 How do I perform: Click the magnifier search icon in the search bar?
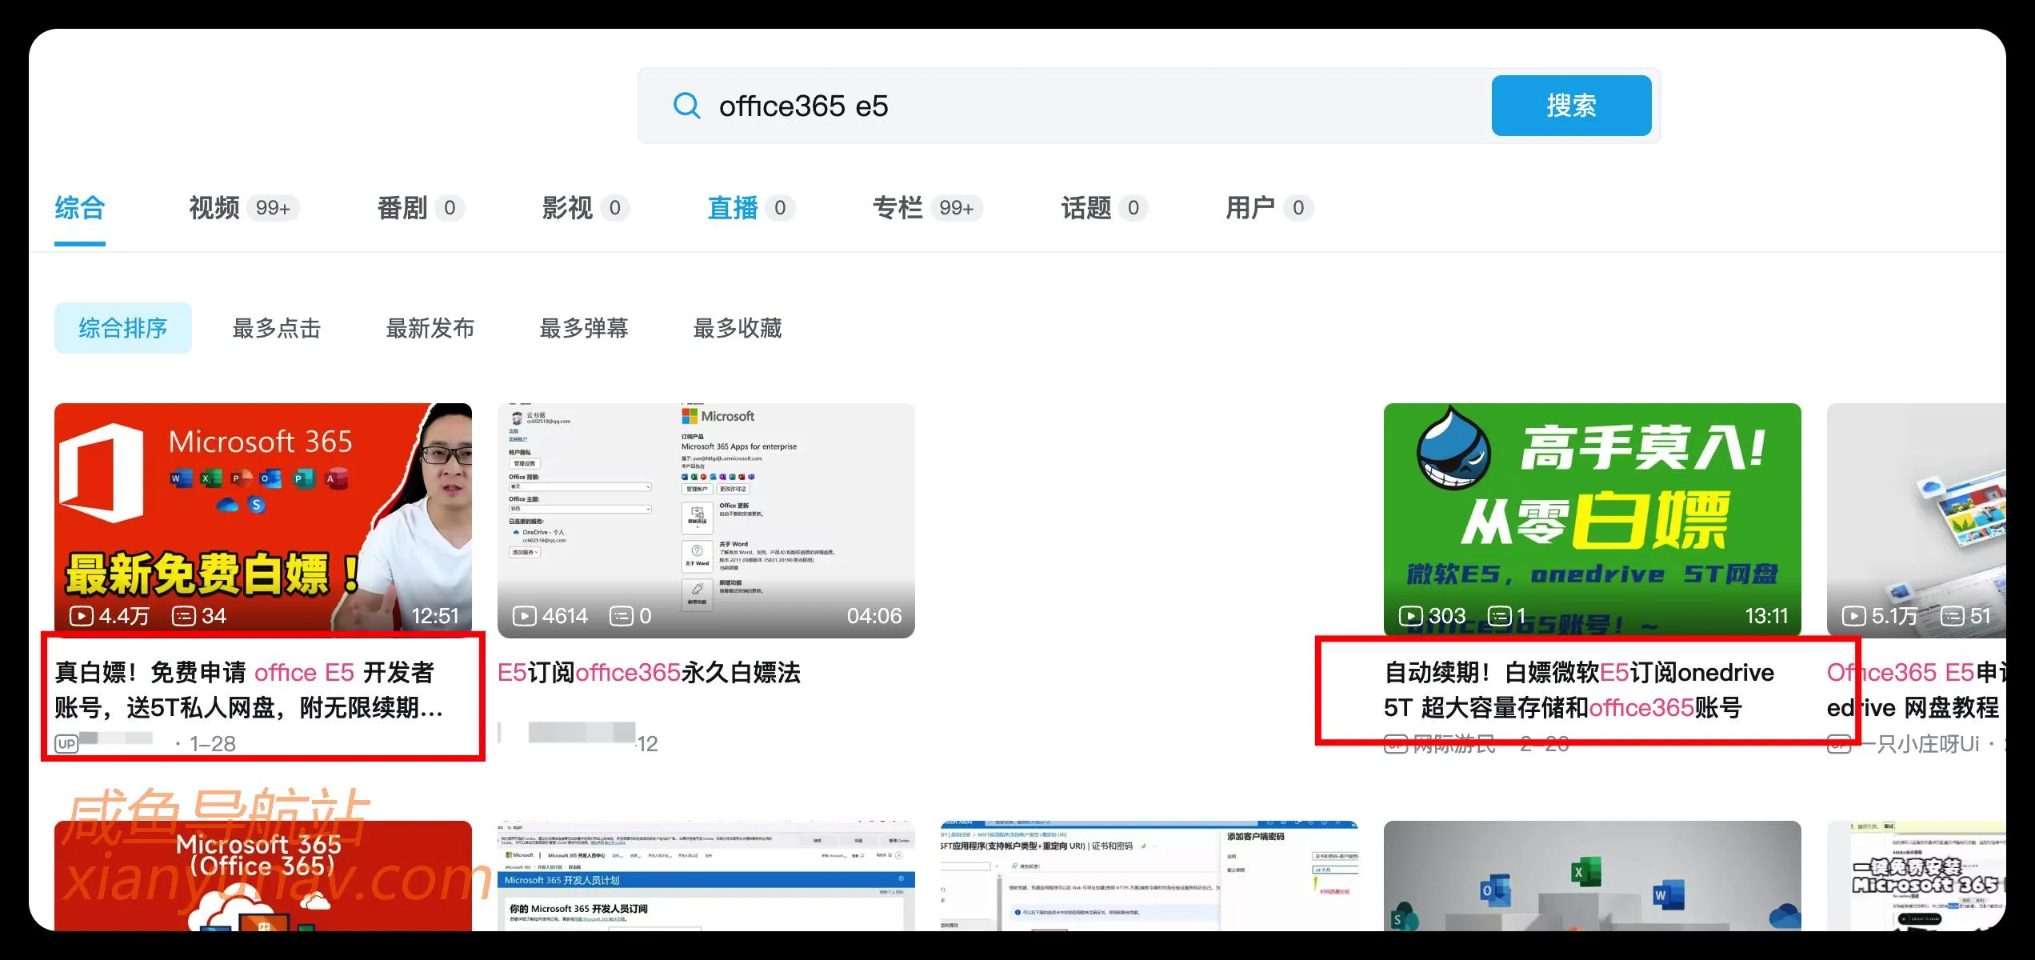click(686, 105)
